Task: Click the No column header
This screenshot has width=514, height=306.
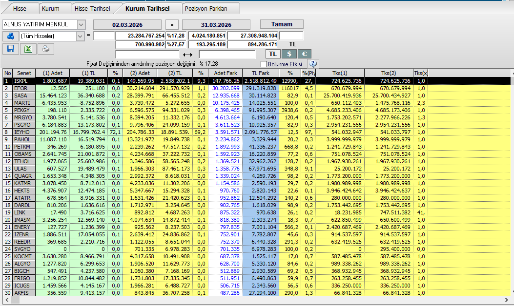Action: [7, 73]
